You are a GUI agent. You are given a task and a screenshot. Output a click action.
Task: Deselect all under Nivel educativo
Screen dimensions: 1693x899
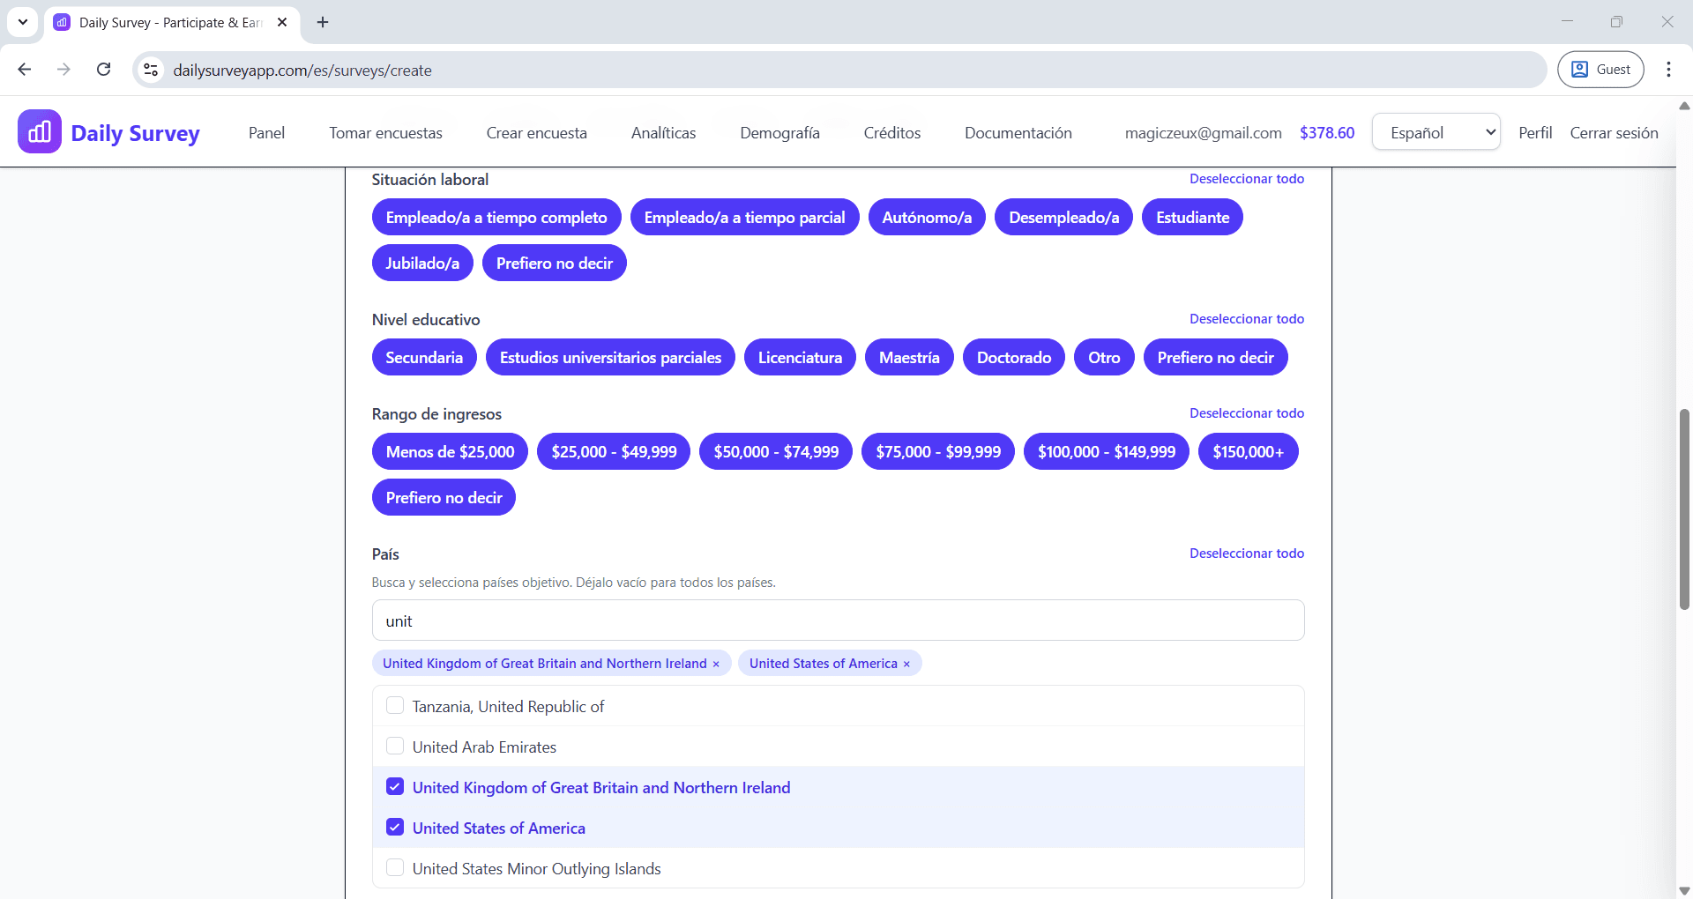point(1246,319)
